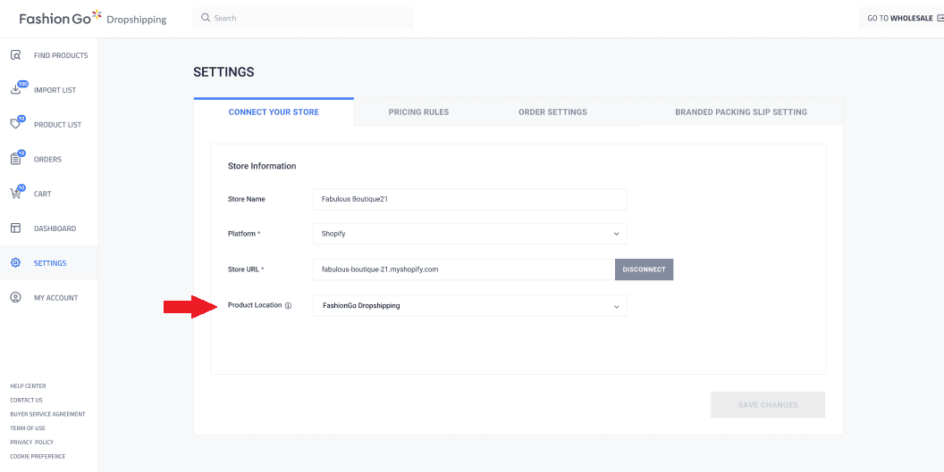Screen dimensions: 944x472
Task: Open the Order Settings tab
Action: pos(552,112)
